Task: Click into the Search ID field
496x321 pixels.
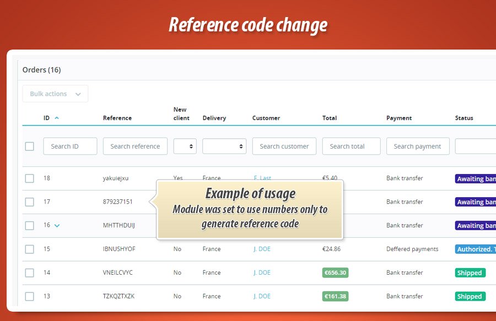Action: tap(70, 146)
